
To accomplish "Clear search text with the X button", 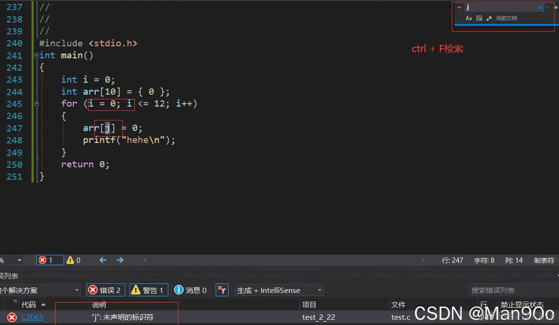I will [x=540, y=7].
